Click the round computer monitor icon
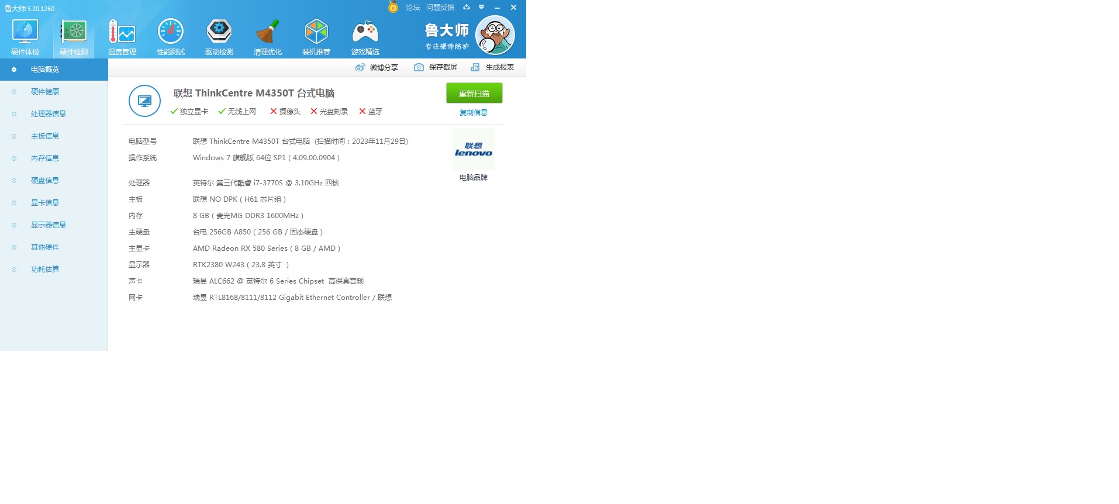The height and width of the screenshot is (504, 1119). point(144,101)
